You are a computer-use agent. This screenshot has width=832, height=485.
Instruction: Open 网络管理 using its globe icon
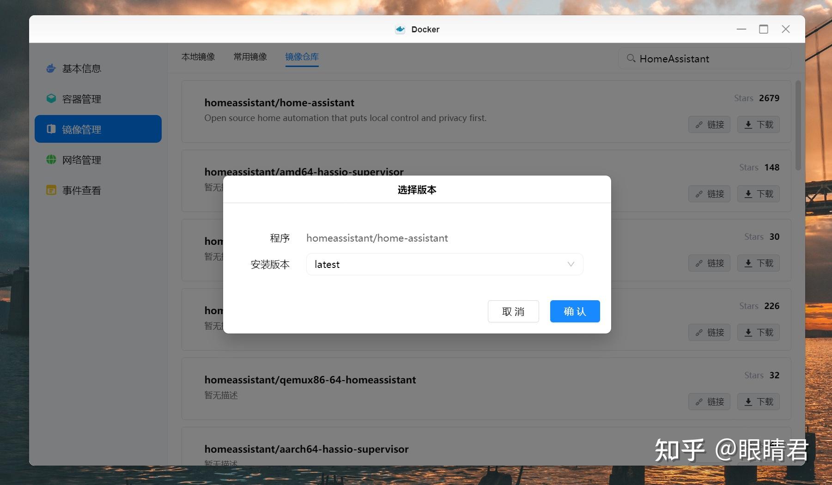pos(51,160)
